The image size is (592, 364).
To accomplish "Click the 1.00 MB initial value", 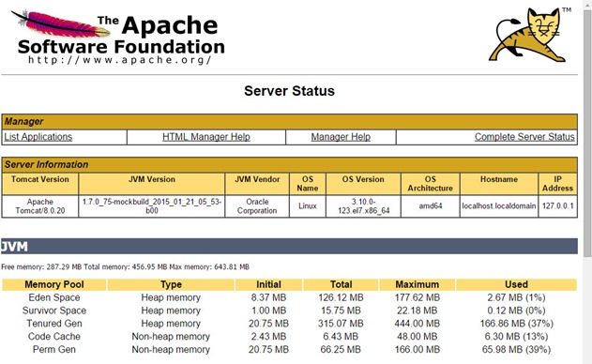I will click(x=269, y=311).
